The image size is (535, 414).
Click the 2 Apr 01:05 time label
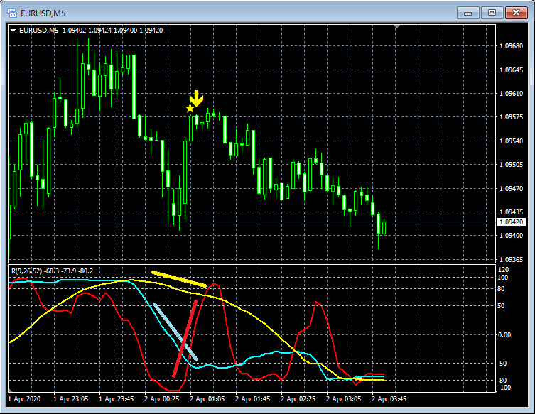pyautogui.click(x=207, y=398)
